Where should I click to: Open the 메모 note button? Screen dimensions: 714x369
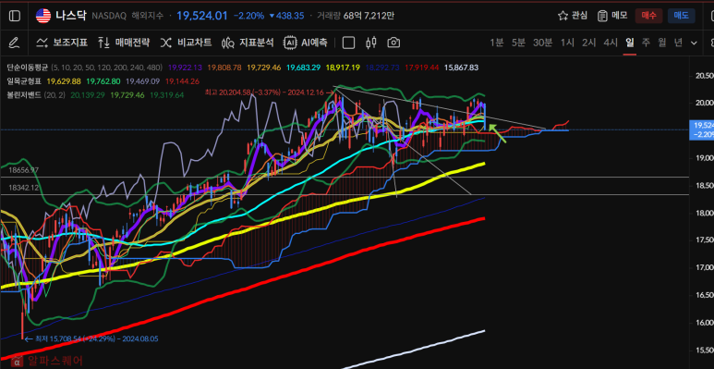(612, 16)
